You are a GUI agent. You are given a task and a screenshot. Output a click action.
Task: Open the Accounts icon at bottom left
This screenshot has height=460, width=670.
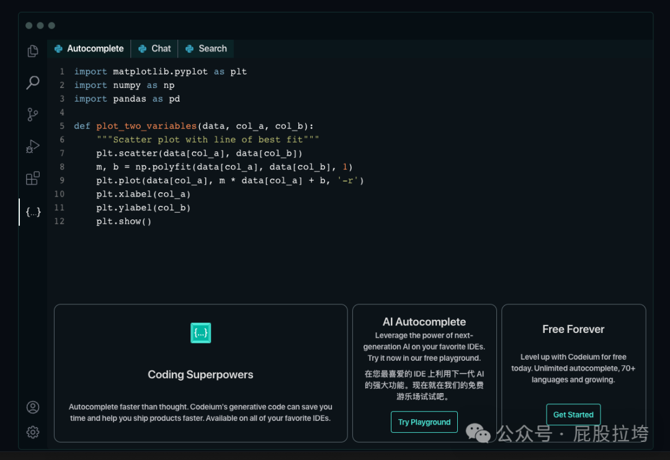pyautogui.click(x=32, y=407)
